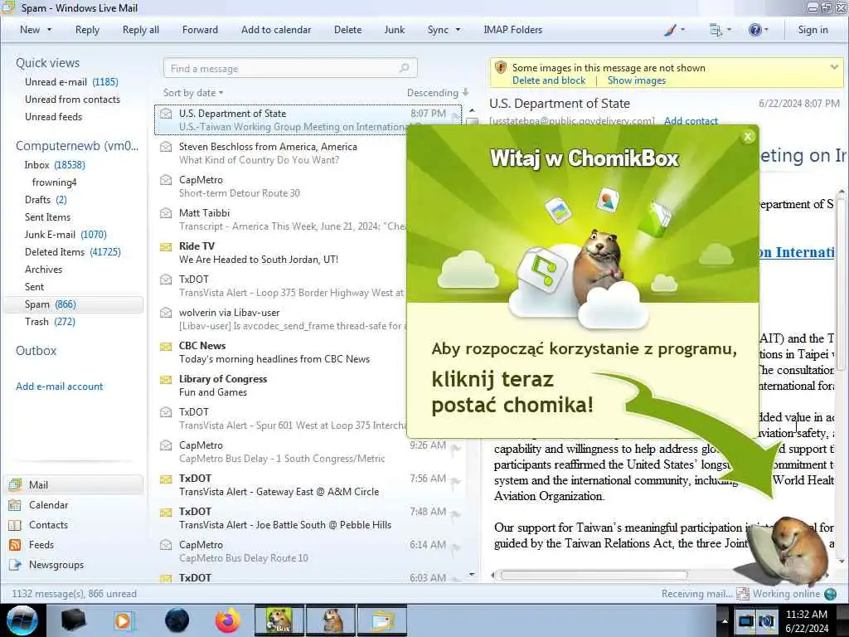Screen dimensions: 849x637
Task: Expand the Help icon dropdown arrow
Action: tap(766, 30)
